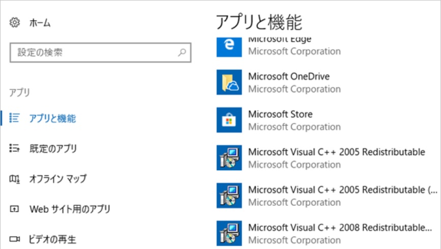This screenshot has height=249, width=441.
Task: Select Visual C++ 2005 Redistributable (... entry
Action: click(327, 196)
